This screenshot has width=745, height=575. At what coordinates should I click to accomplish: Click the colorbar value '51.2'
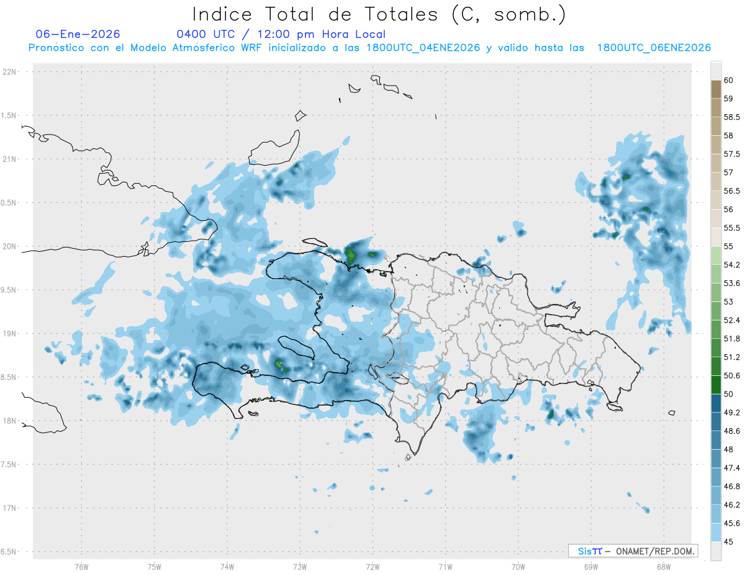coord(731,357)
